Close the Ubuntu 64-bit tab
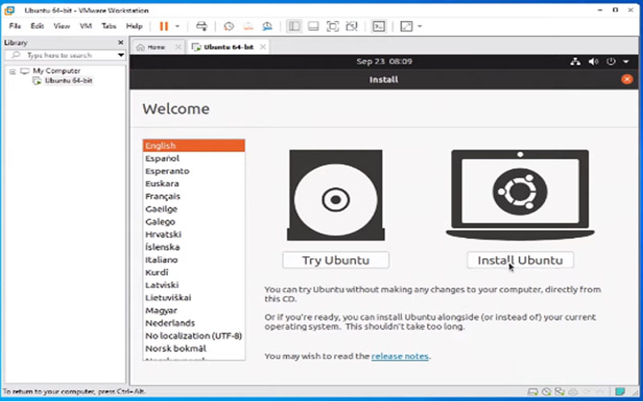Screen dimensions: 643x402 coord(263,47)
